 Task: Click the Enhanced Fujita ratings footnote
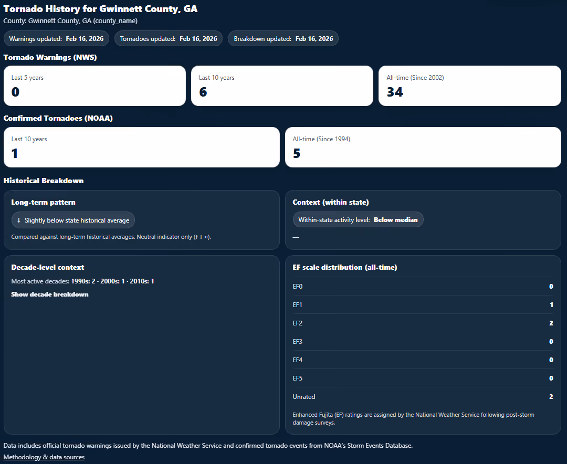[x=413, y=419]
